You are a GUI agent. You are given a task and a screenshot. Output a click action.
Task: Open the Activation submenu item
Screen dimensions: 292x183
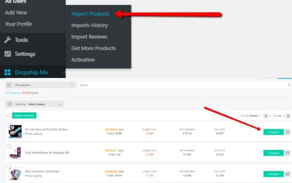click(83, 60)
